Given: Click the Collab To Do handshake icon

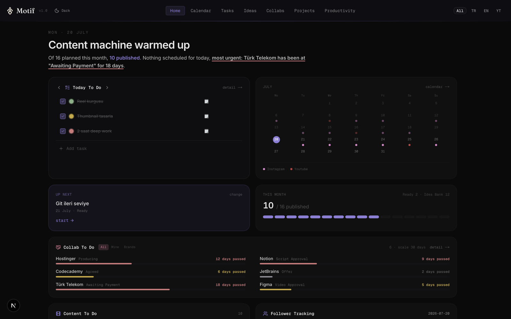Looking at the screenshot, I should click(x=58, y=247).
